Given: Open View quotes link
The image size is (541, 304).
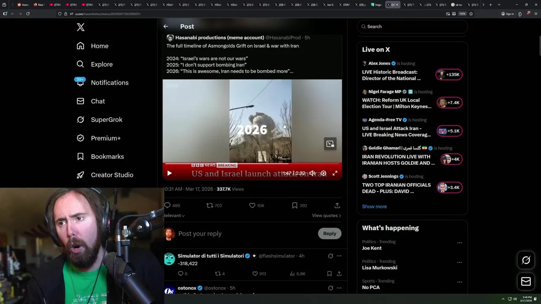Looking at the screenshot, I should point(326,216).
